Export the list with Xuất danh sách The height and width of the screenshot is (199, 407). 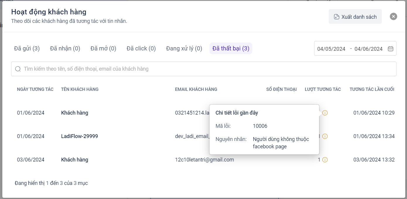pos(355,17)
